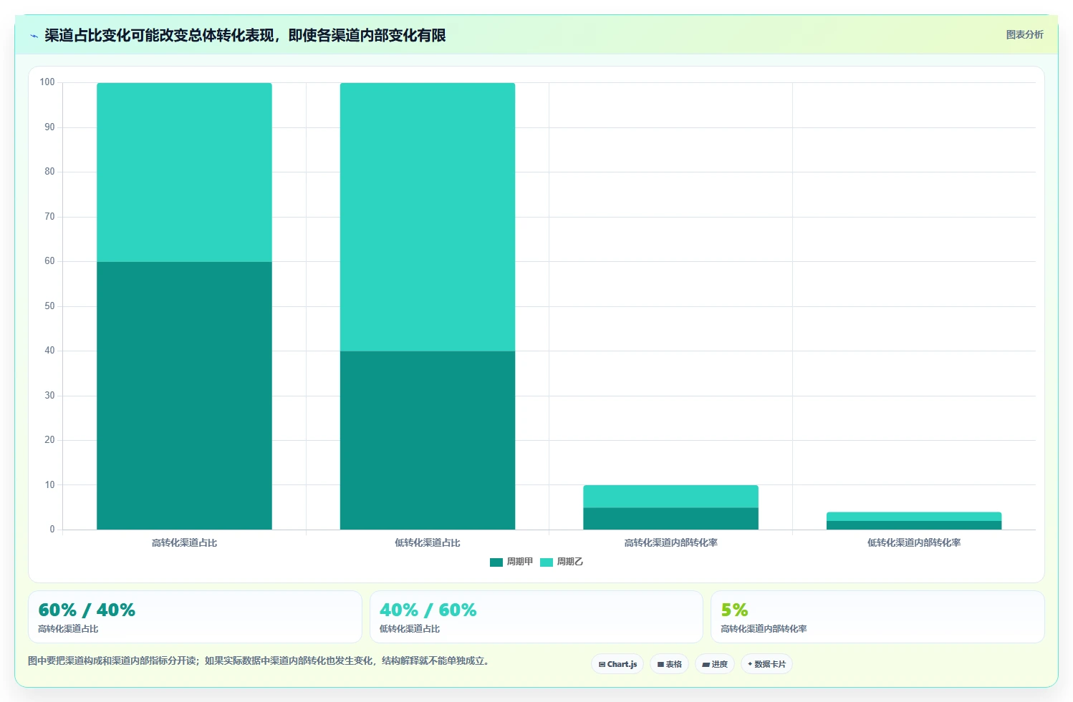
Task: Click 高转化渠道内部转化率 caption in third stat card
Action: (x=764, y=629)
